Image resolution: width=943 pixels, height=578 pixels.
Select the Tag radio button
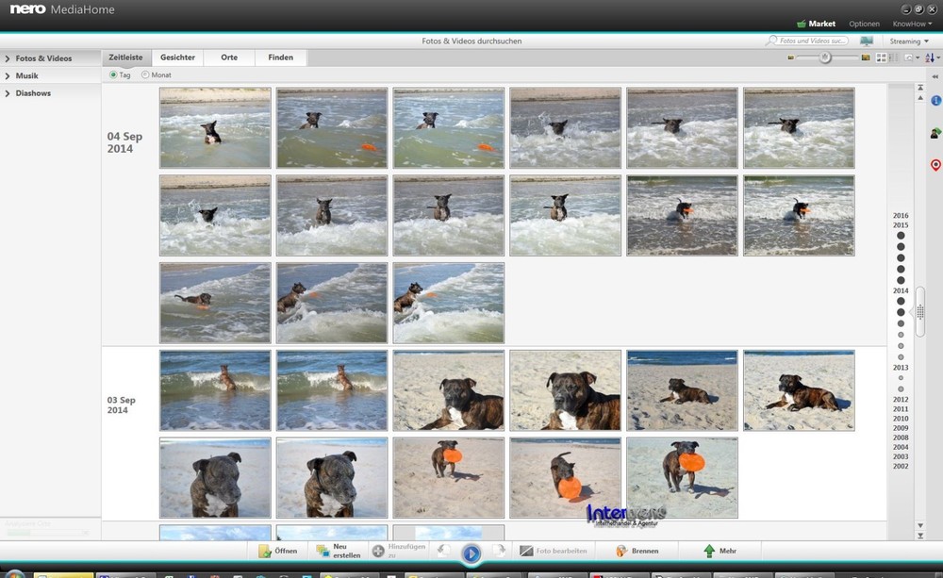click(114, 74)
